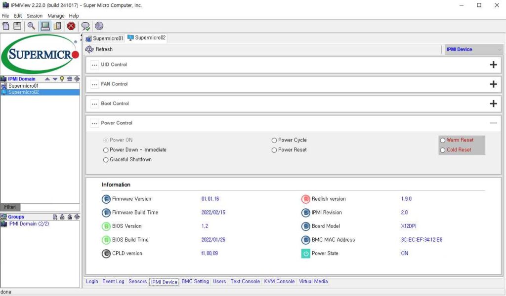Expand the Boot Control section with plus
The image size is (506, 296).
click(493, 104)
